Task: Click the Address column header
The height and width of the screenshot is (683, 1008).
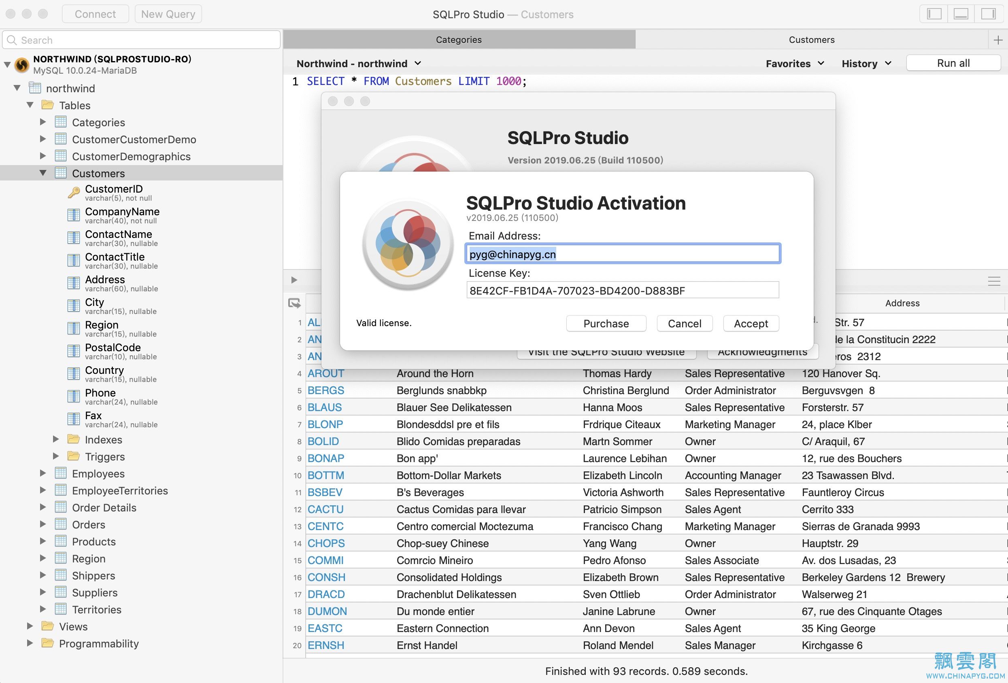Action: (902, 303)
